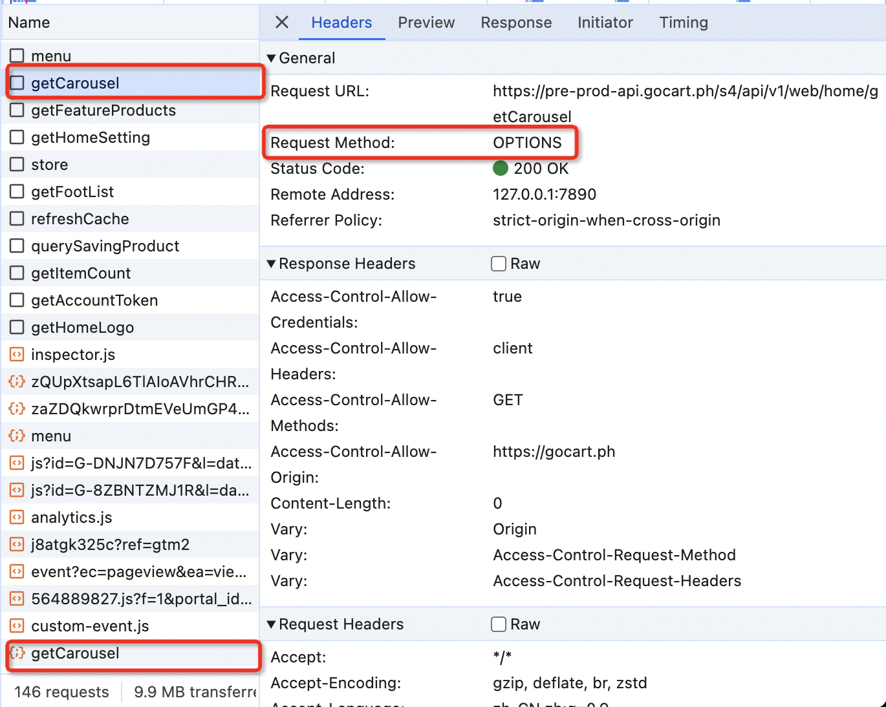Click icon of highlighted getCarousel preflight request
This screenshot has width=886, height=707.
pos(17,83)
